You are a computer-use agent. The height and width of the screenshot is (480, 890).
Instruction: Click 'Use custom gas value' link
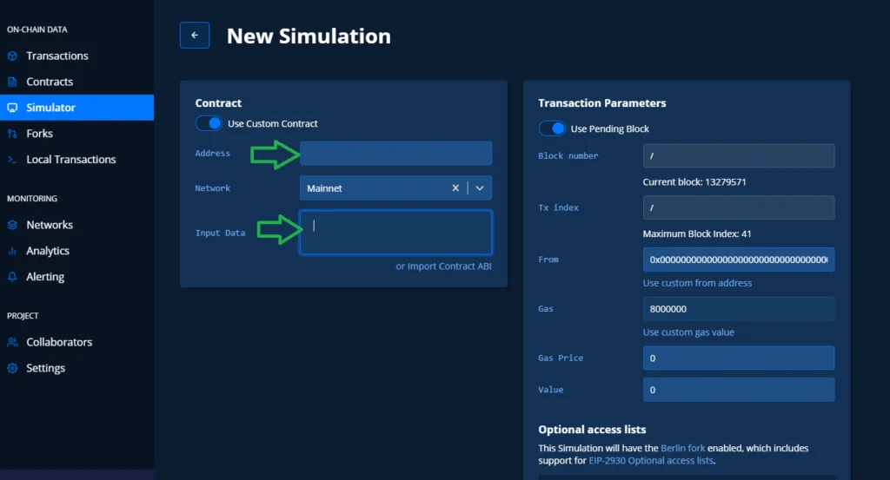[x=688, y=332]
